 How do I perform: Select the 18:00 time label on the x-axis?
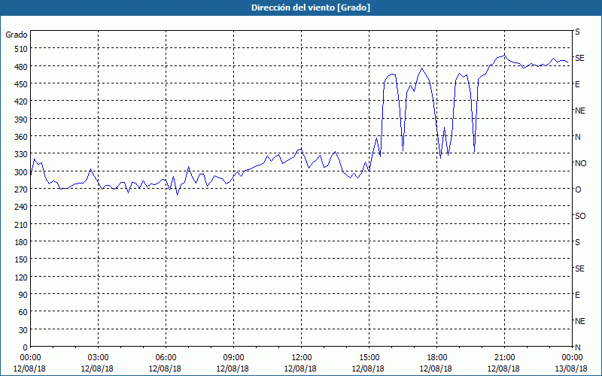437,358
